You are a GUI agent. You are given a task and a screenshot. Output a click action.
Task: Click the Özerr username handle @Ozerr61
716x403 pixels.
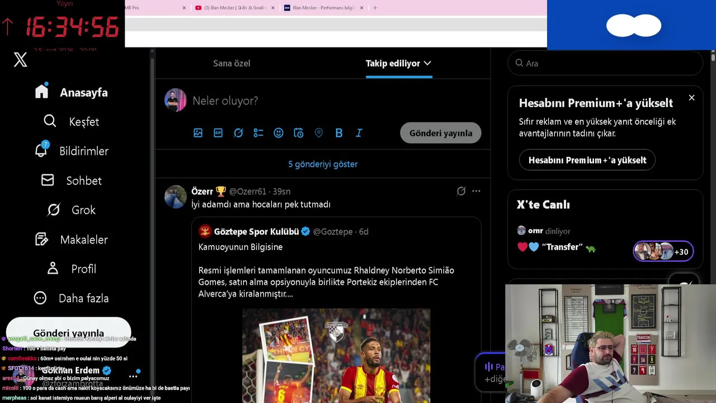pos(248,191)
